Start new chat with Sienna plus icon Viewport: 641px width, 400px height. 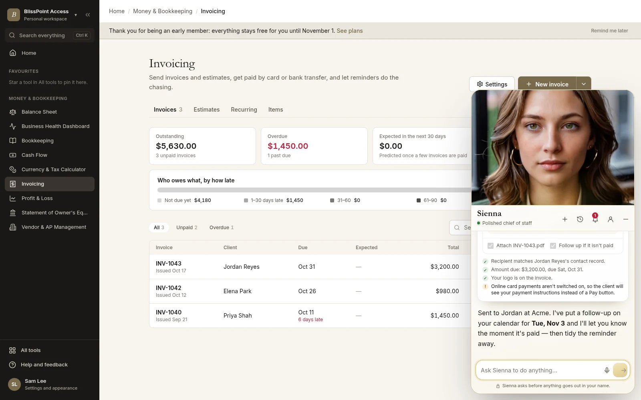[565, 219]
